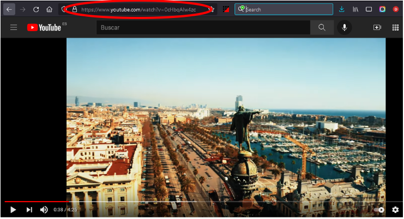Viewport: 404px width, 219px height.
Task: Click the padlock site security icon
Action: click(75, 9)
